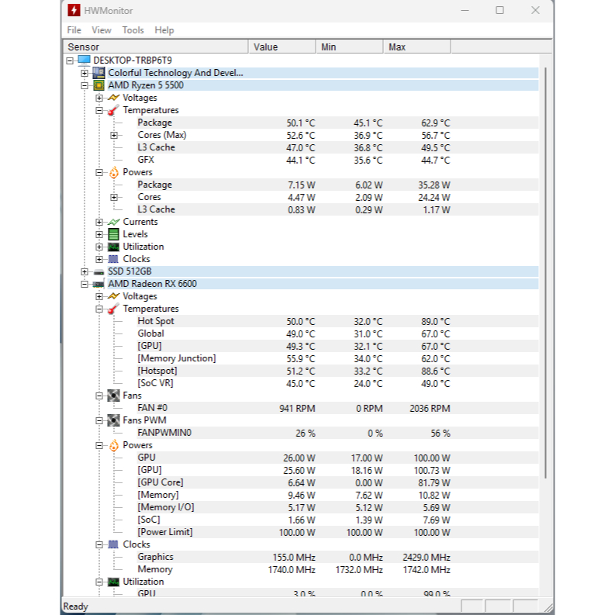Click the AMD Radeon RX 6600 card icon

99,284
